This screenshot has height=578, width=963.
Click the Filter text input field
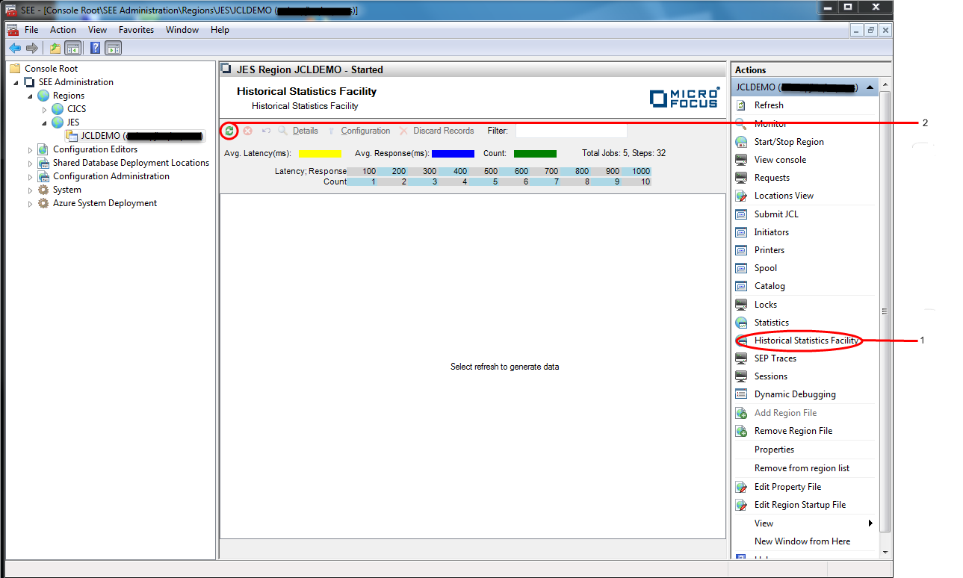[572, 131]
